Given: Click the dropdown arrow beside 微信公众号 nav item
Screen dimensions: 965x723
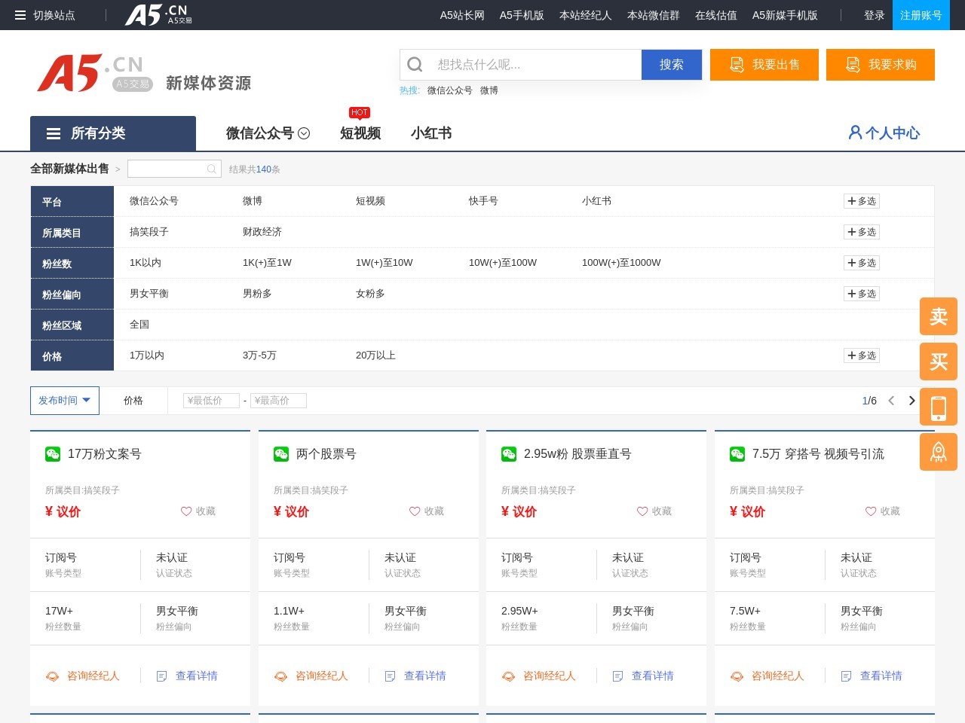Looking at the screenshot, I should 305,133.
